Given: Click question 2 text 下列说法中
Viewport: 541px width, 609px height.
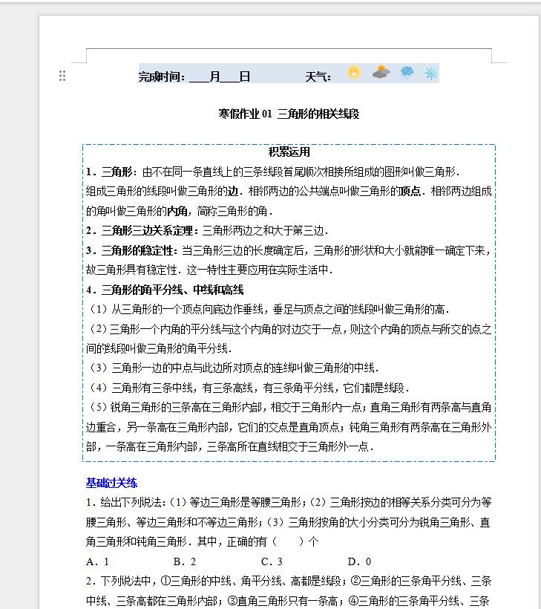Looking at the screenshot, I should (x=289, y=581).
